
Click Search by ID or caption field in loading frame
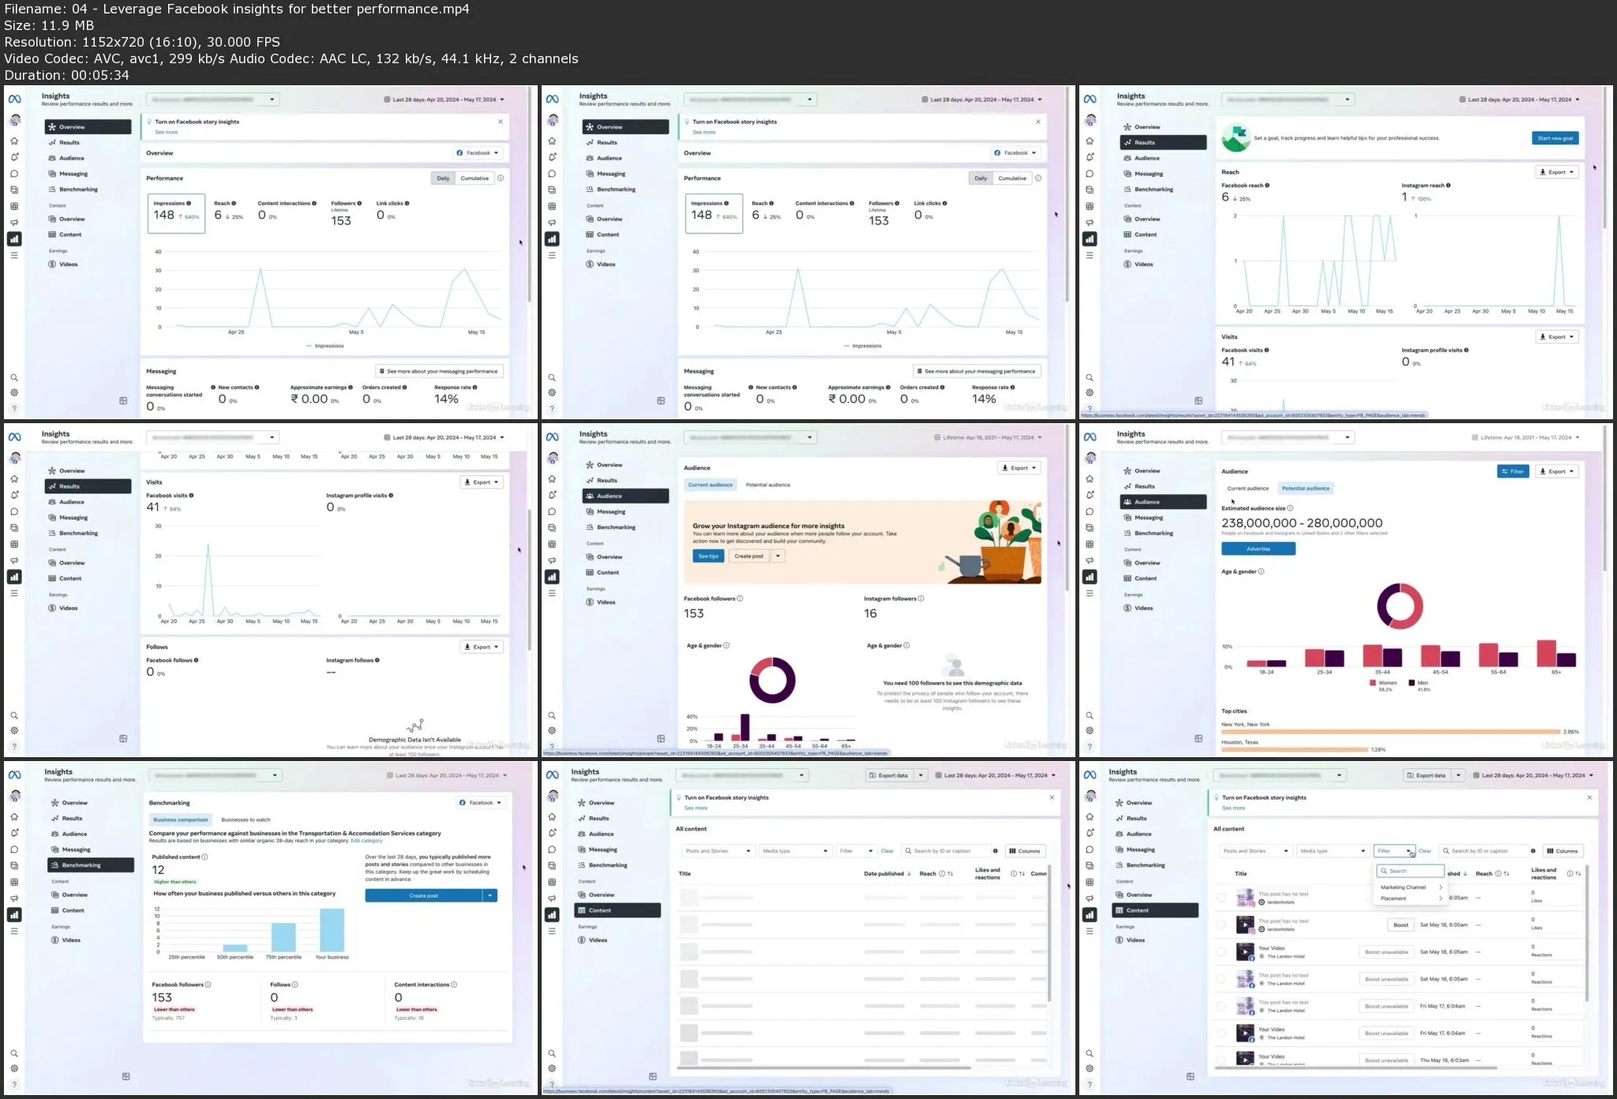click(945, 851)
